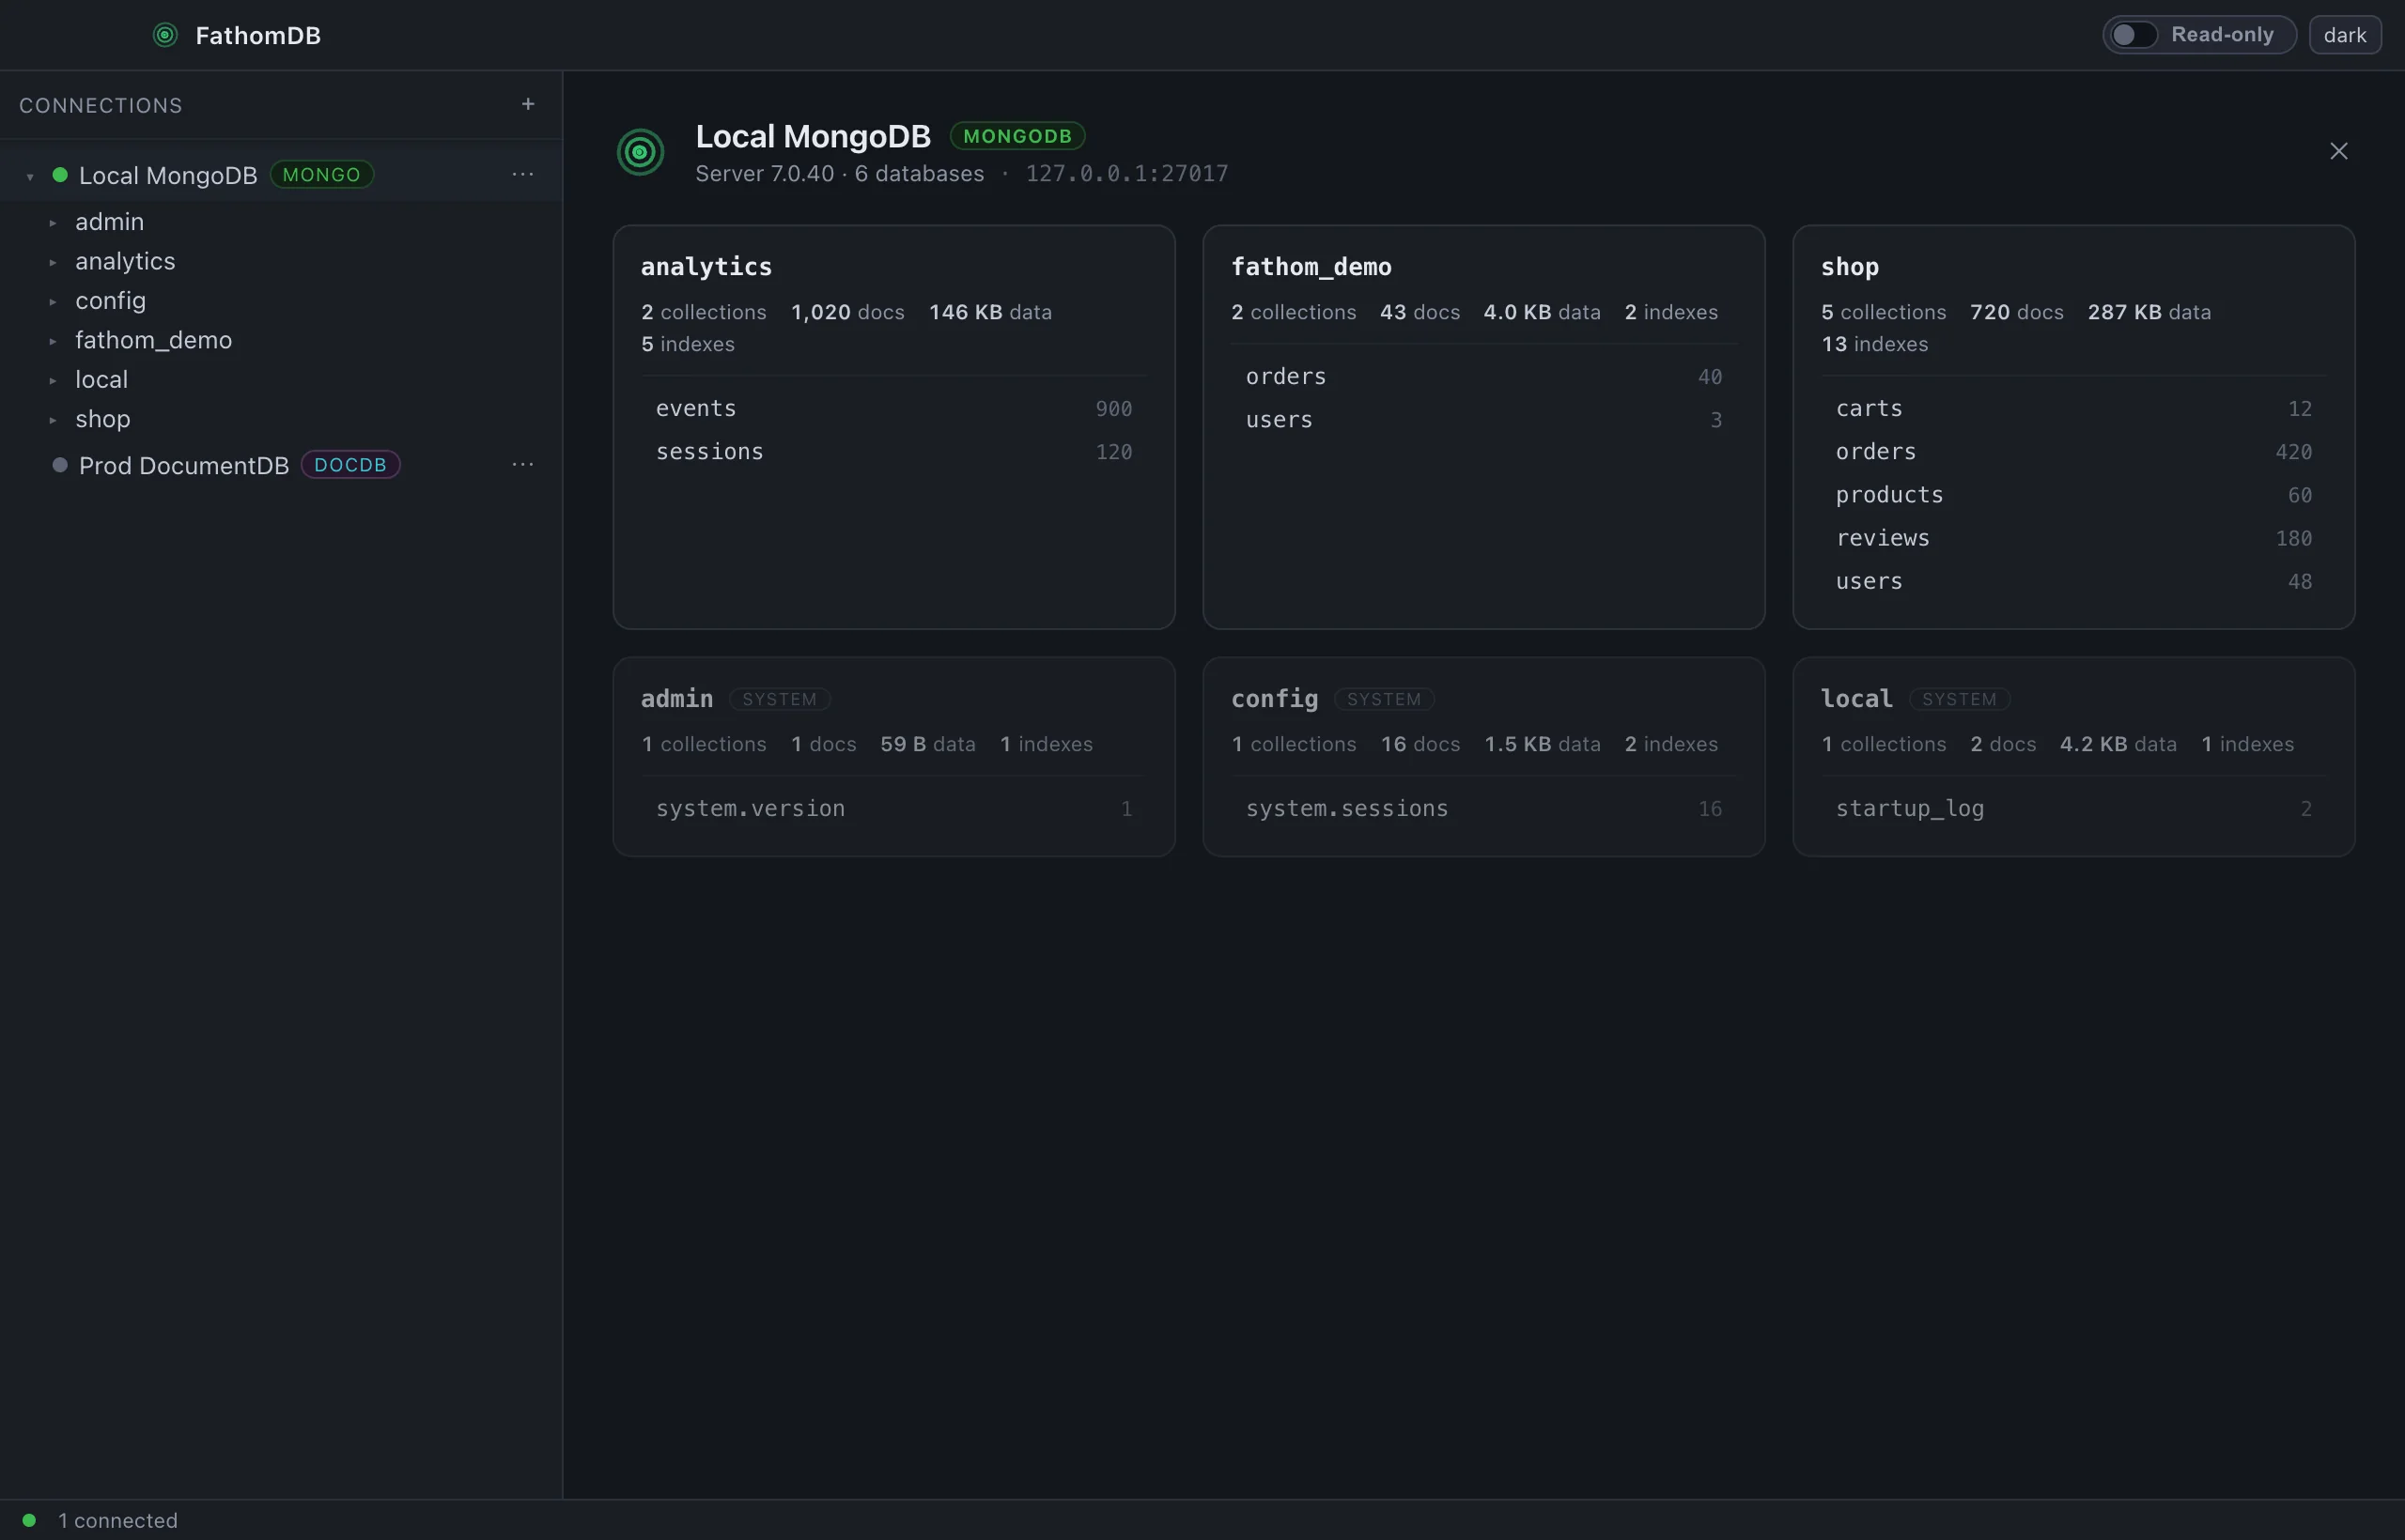Open the admin system database card title
Screen dimensions: 2405x1540
click(x=676, y=699)
